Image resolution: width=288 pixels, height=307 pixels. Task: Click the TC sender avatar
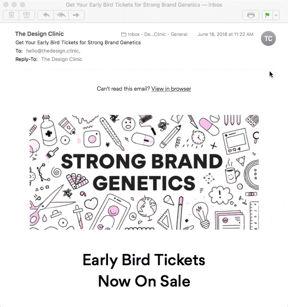coord(268,38)
